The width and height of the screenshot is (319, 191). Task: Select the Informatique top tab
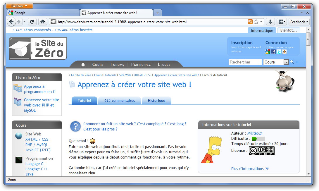pyautogui.click(x=262, y=30)
